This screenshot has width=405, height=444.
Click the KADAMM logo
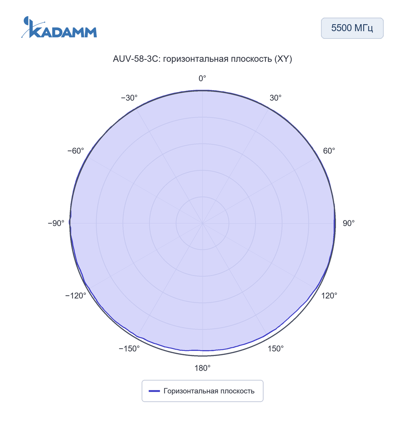(x=59, y=27)
